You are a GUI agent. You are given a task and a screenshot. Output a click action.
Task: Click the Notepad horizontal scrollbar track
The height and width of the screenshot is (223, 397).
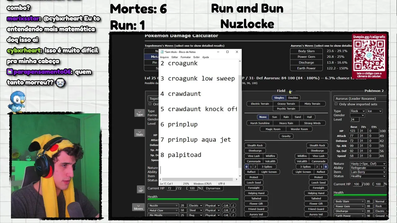(199, 179)
